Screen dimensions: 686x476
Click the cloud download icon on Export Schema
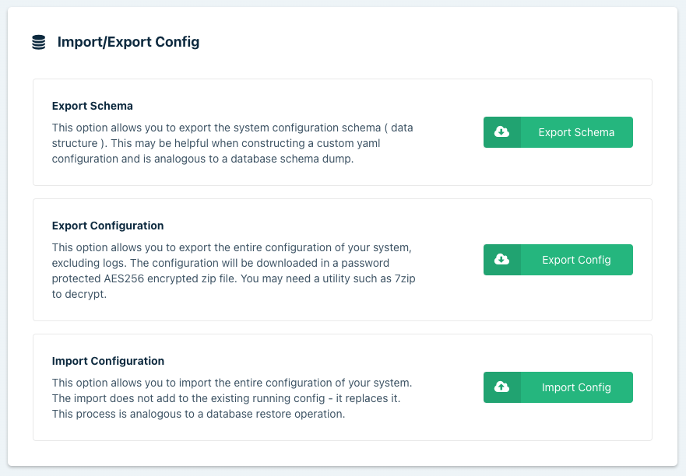(502, 132)
